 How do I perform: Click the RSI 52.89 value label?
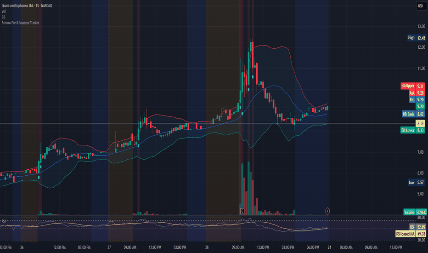tap(417, 227)
